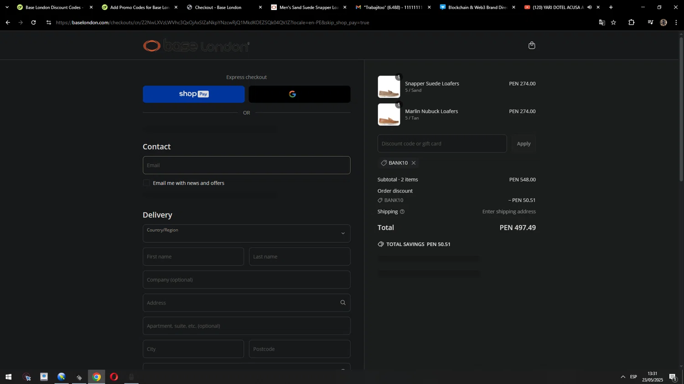Open Chrome from the taskbar

(97, 377)
